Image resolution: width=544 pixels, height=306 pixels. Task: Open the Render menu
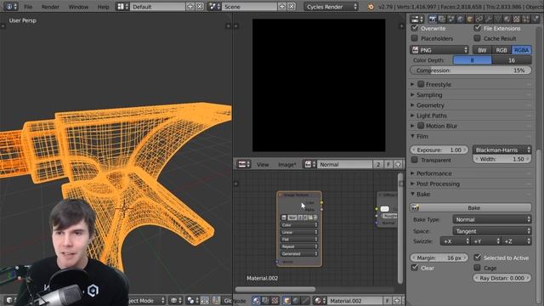(50, 7)
